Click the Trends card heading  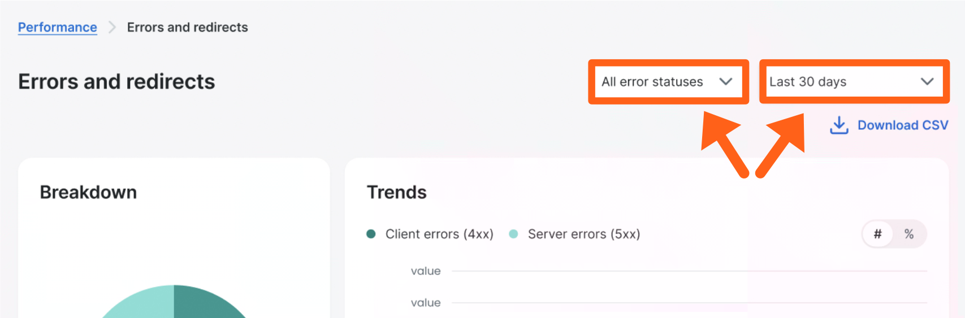(396, 192)
